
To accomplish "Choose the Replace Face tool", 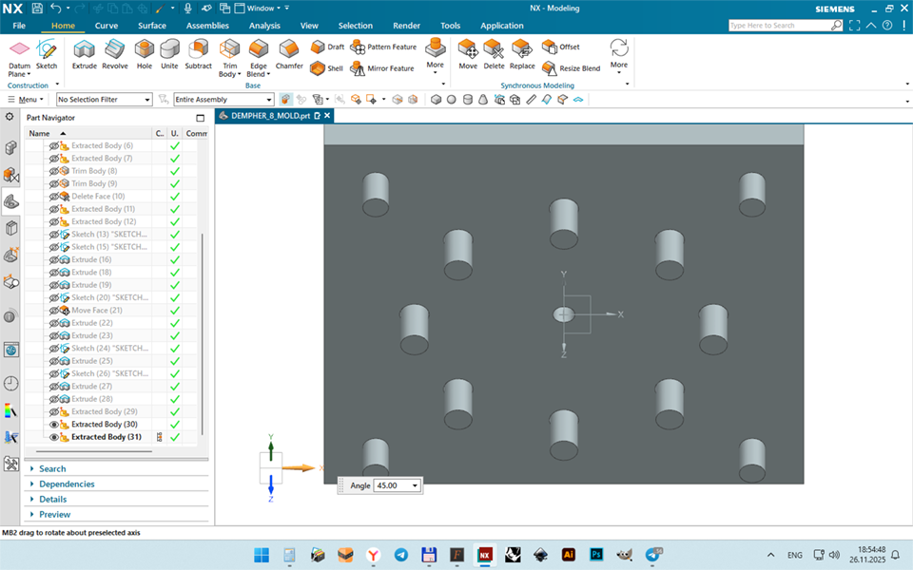I will (522, 55).
